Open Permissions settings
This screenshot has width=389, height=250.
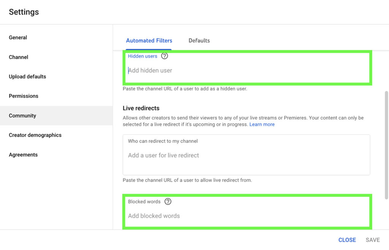pos(23,96)
